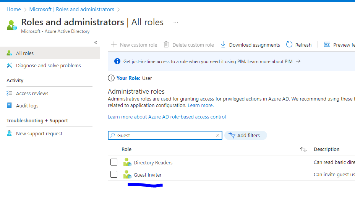Click Troubleshooting + Support heading
The width and height of the screenshot is (355, 198).
[37, 120]
